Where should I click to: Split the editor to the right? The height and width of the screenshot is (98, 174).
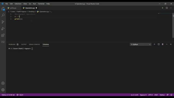coord(167,8)
